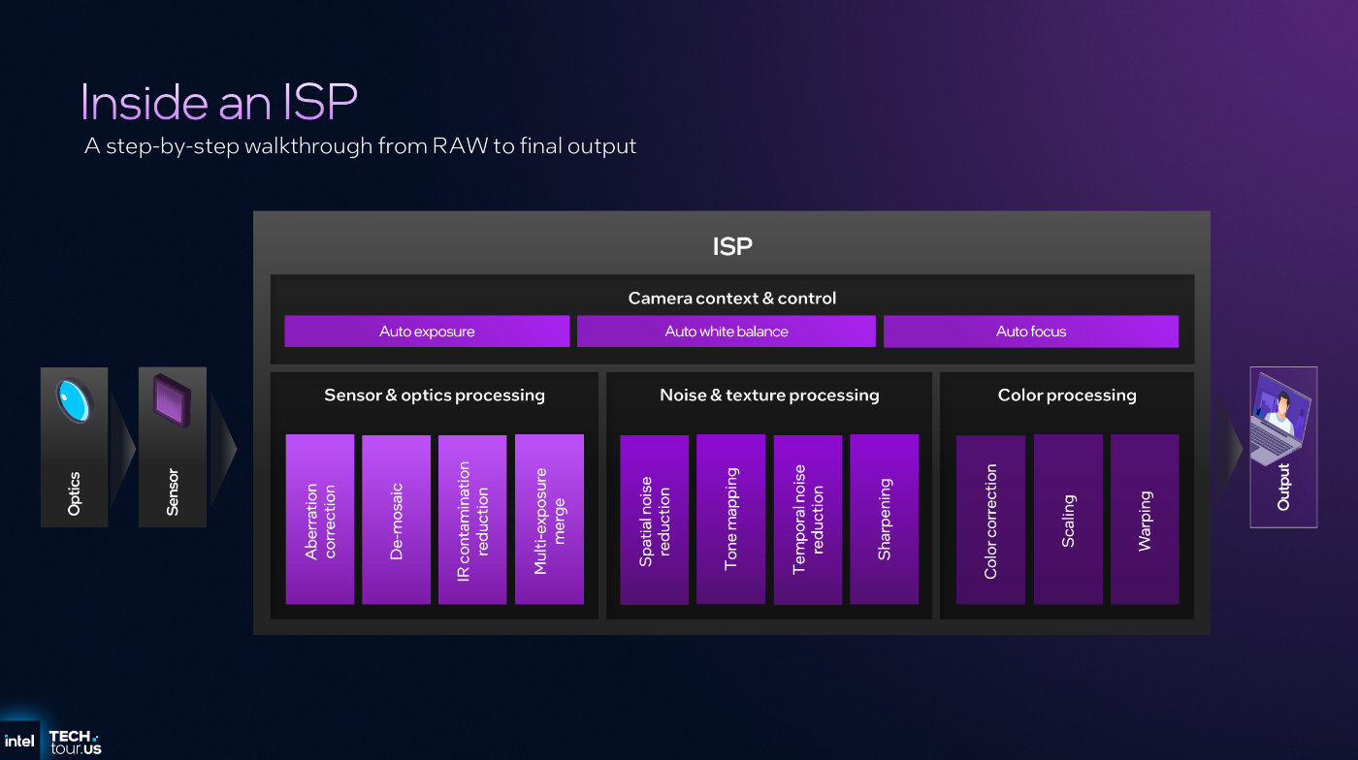Click the Tone mapping block
Screen dimensions: 1358x760
731,520
